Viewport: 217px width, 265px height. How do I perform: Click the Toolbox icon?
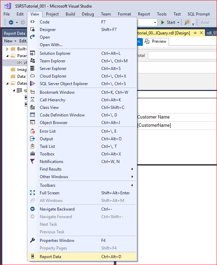point(32,154)
